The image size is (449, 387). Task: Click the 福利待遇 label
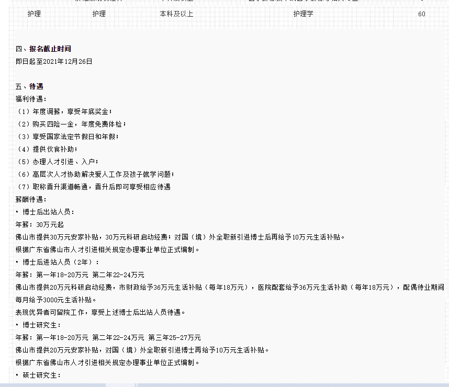[x=31, y=99]
